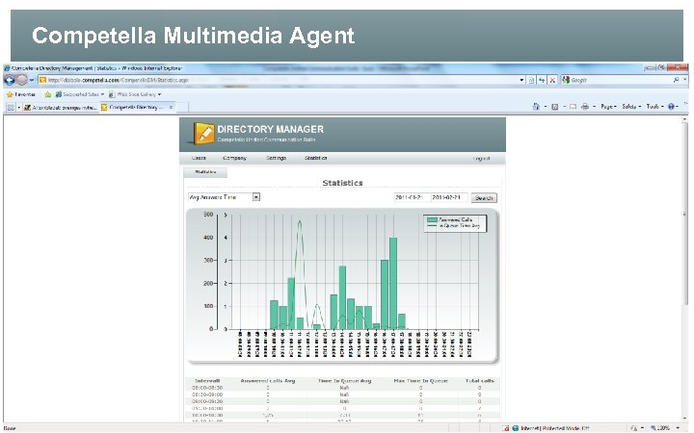
Task: Click the browser Forward arrow button
Action: [21, 80]
